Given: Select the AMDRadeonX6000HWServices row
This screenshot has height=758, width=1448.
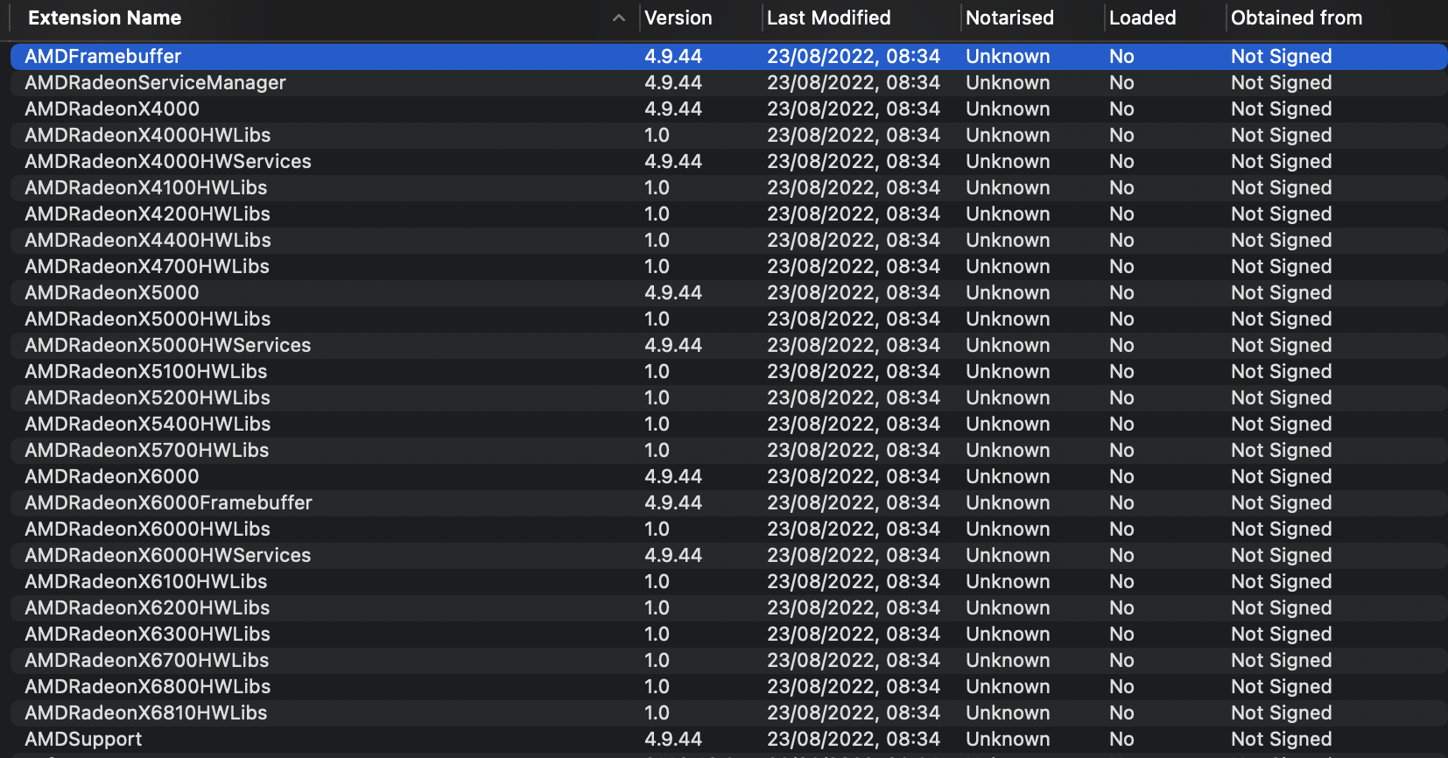Looking at the screenshot, I should pyautogui.click(x=728, y=555).
